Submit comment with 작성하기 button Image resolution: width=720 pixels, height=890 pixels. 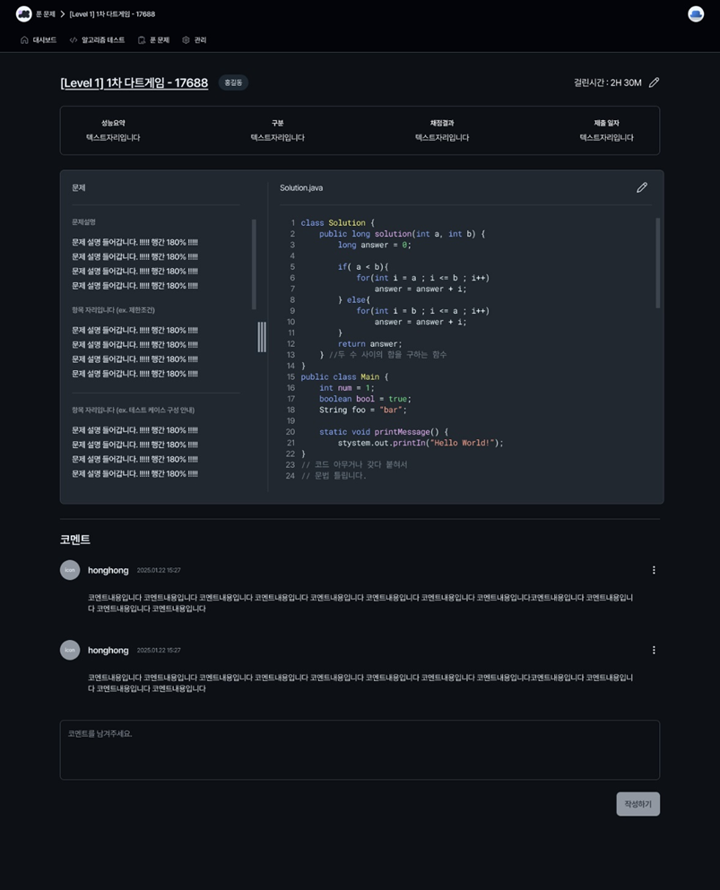pyautogui.click(x=638, y=804)
